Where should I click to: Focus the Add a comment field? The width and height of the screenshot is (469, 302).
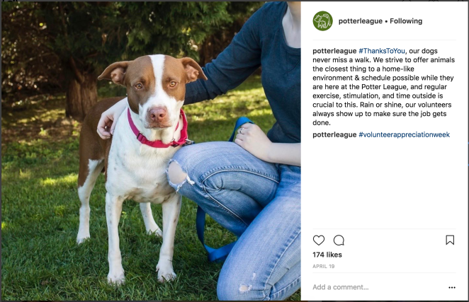point(378,287)
